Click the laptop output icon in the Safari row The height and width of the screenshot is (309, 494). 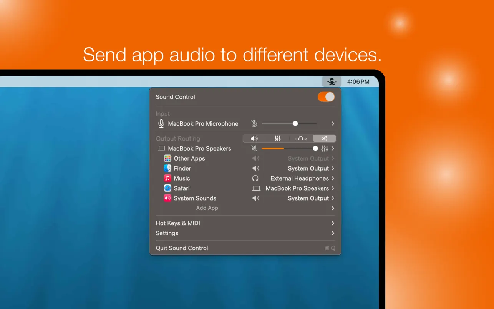click(256, 188)
